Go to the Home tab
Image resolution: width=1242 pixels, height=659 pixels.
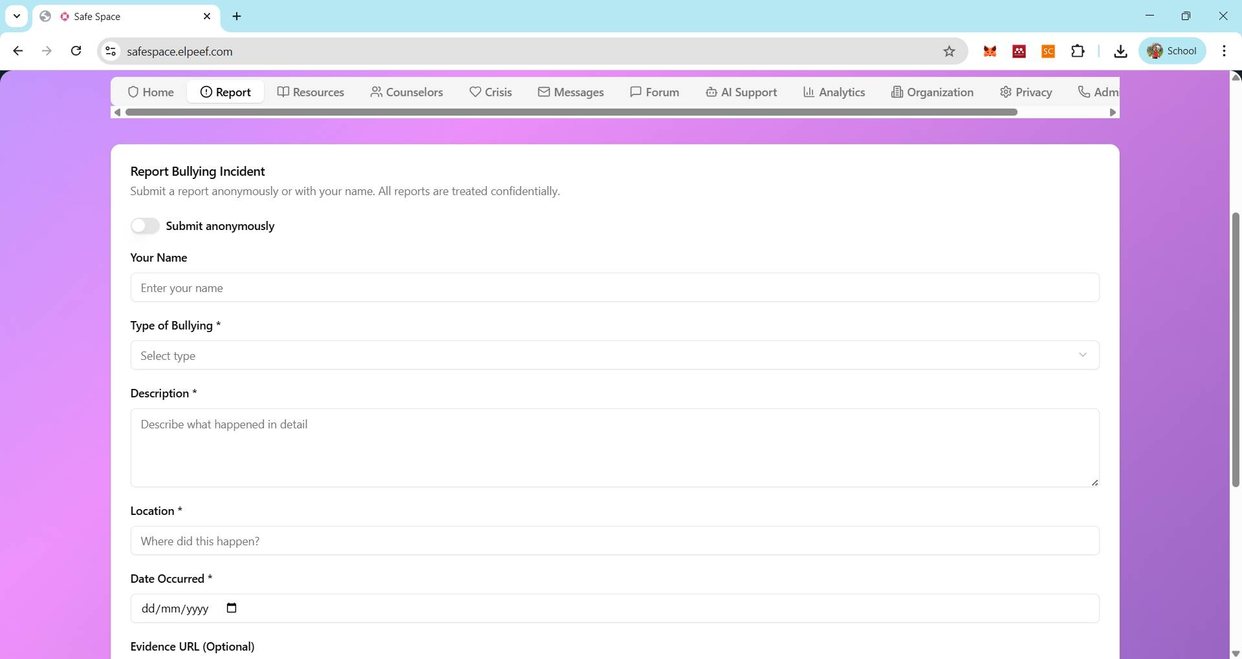tap(151, 92)
